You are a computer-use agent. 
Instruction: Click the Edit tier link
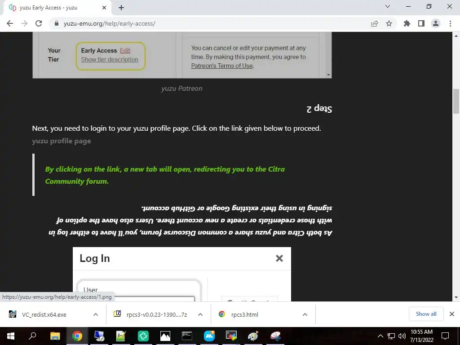click(x=125, y=50)
